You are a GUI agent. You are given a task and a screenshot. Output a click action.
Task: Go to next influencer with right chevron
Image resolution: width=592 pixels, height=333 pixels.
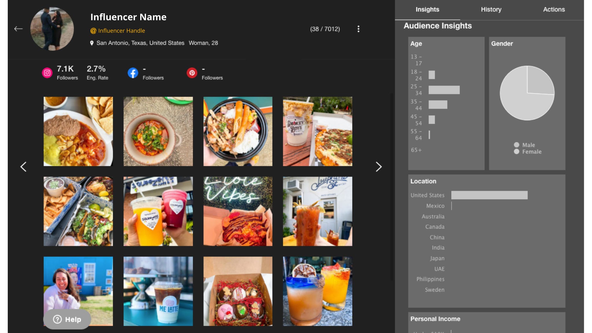[379, 167]
